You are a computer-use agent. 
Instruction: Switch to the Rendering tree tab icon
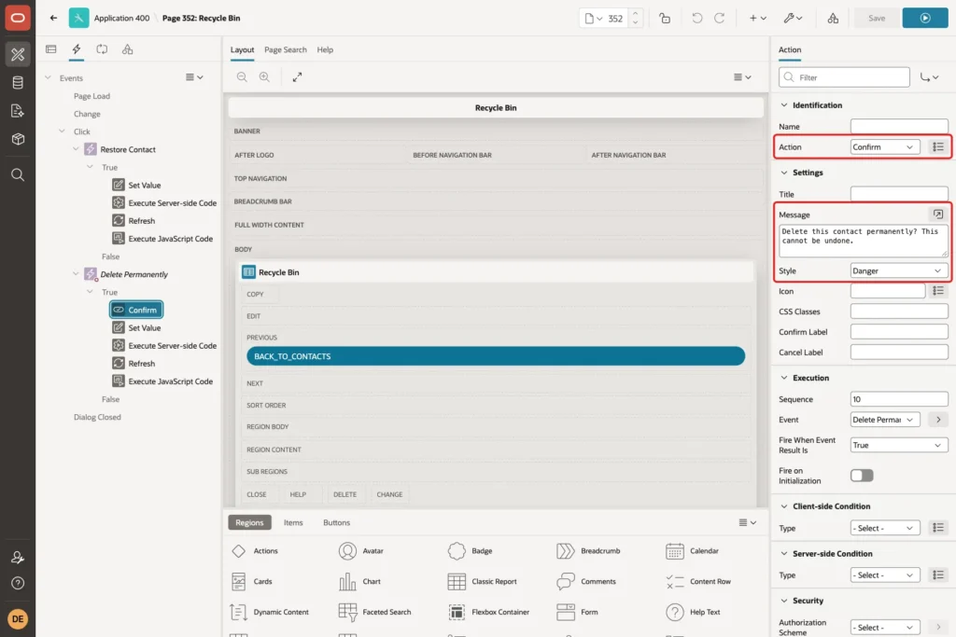[51, 49]
